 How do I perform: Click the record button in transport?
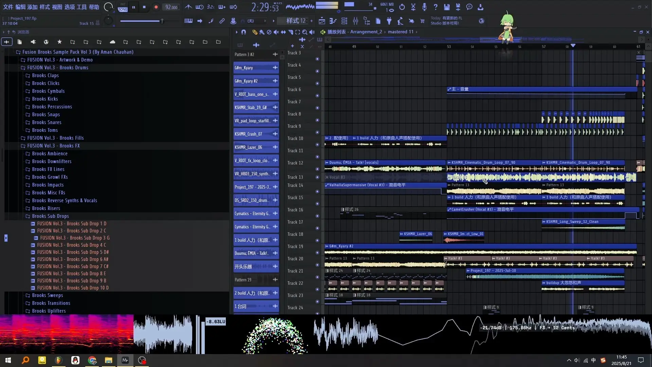pyautogui.click(x=156, y=7)
